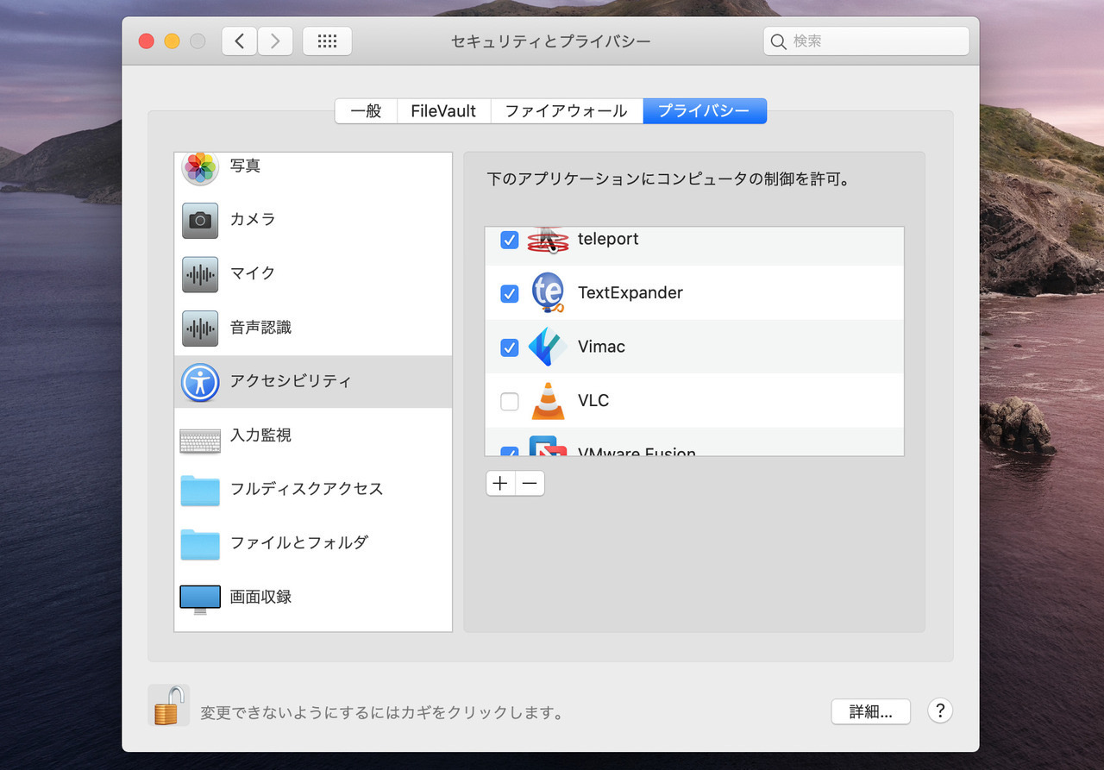Screen dimensions: 1104x770
Task: Click the 音声認識 speech recognition icon
Action: (200, 328)
